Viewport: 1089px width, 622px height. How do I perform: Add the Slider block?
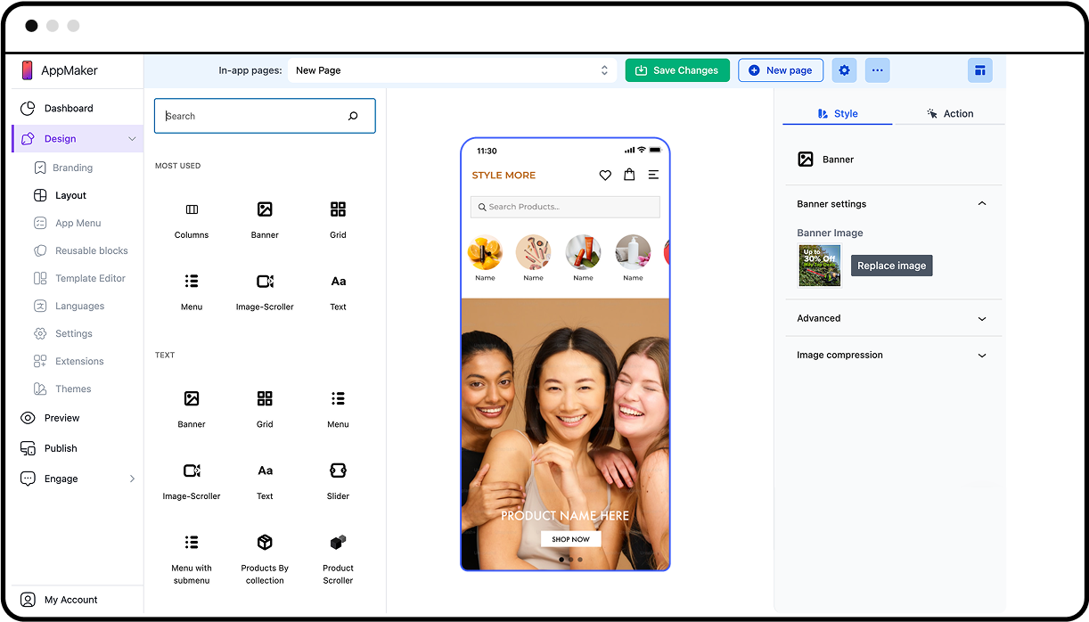[x=338, y=471]
